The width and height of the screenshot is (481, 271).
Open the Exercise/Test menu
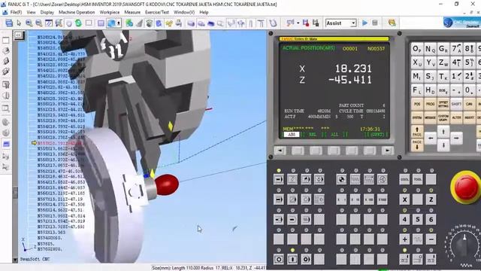pyautogui.click(x=157, y=12)
